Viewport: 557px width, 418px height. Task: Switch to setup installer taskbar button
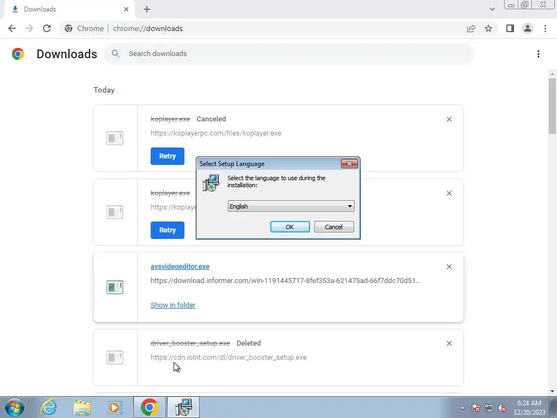tap(184, 407)
